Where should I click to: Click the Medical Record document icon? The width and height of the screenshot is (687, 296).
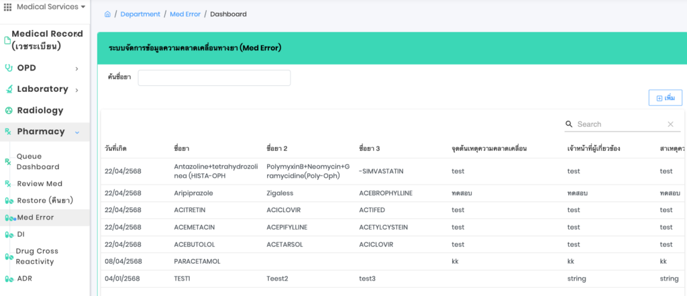pyautogui.click(x=7, y=40)
